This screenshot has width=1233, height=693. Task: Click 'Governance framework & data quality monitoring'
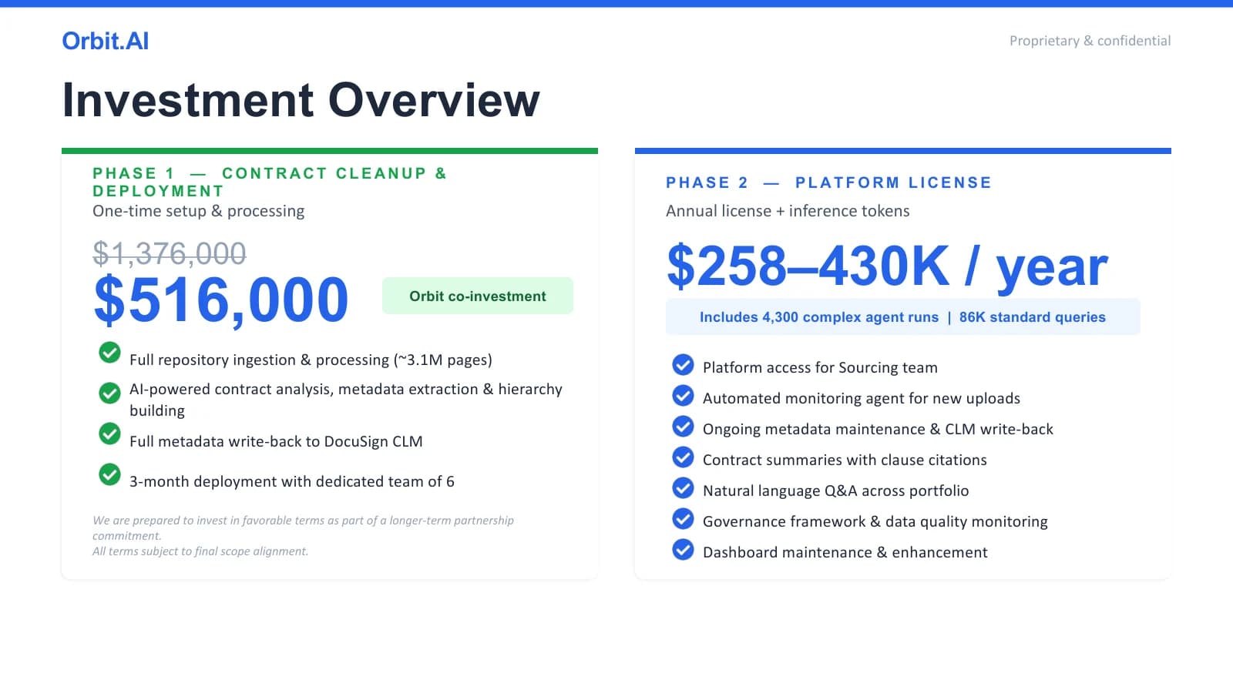875,521
